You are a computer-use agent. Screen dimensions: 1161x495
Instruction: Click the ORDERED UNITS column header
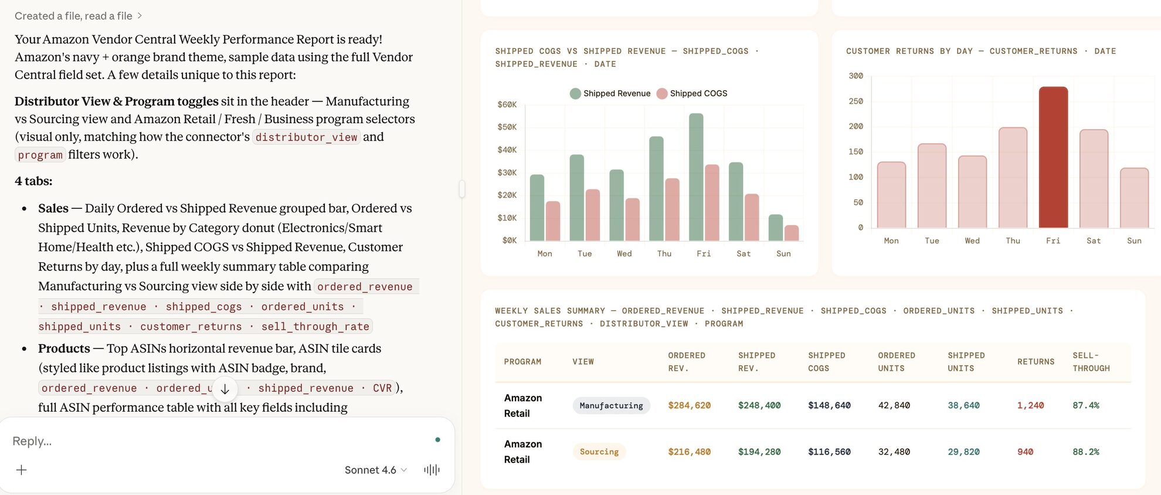click(x=897, y=362)
